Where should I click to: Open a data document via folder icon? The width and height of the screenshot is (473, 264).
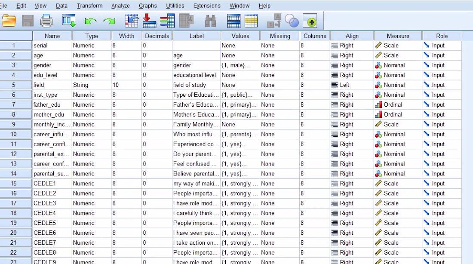(x=9, y=21)
